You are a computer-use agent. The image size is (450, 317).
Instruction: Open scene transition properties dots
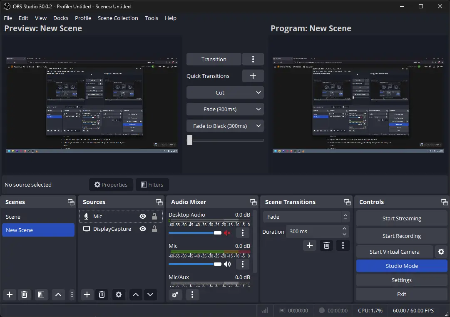pyautogui.click(x=343, y=245)
